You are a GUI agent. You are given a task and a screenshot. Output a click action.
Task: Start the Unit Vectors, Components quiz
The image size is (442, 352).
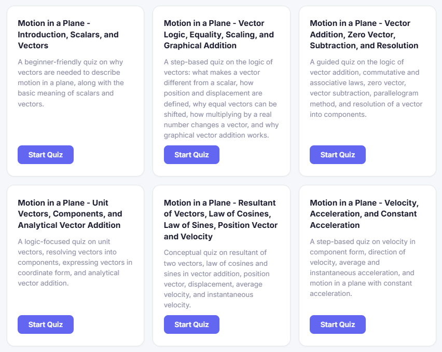click(x=46, y=324)
